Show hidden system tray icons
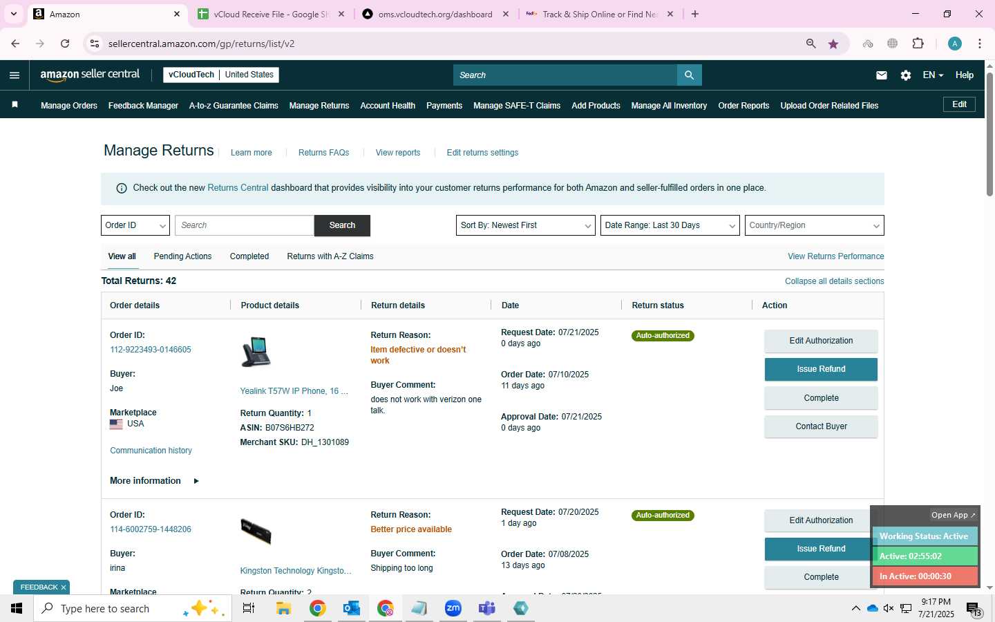The image size is (995, 622). [855, 608]
